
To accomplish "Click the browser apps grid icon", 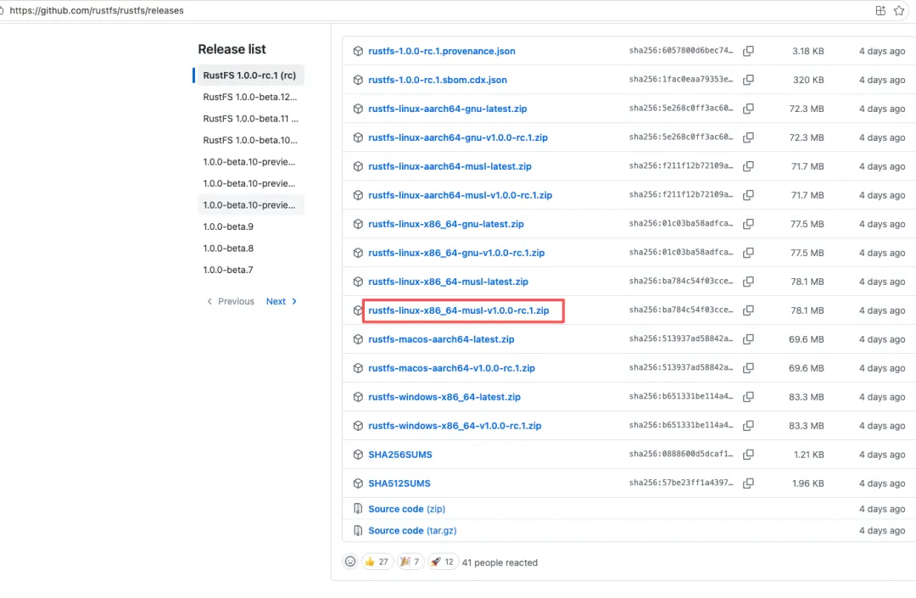I will (880, 10).
